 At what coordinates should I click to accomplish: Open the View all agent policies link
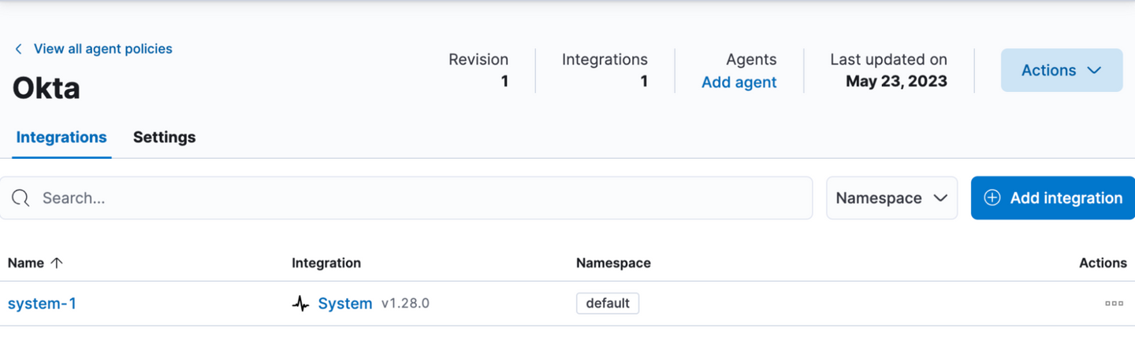[x=102, y=49]
